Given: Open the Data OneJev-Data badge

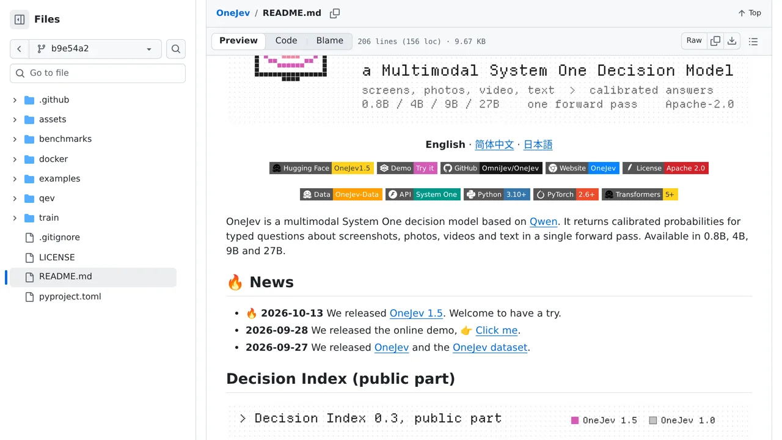Looking at the screenshot, I should [341, 194].
